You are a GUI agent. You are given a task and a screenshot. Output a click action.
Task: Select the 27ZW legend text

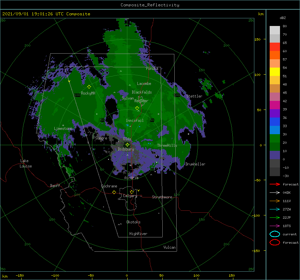[x=287, y=209]
